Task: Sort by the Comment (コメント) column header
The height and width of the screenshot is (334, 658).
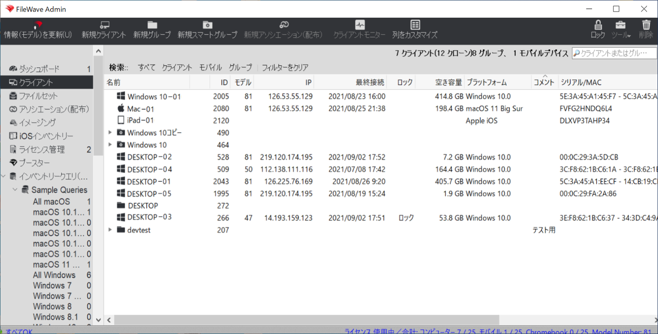Action: click(x=545, y=82)
